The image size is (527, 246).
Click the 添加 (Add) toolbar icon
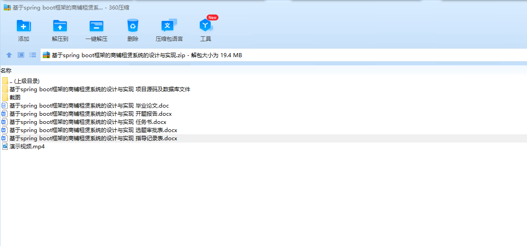tap(24, 26)
